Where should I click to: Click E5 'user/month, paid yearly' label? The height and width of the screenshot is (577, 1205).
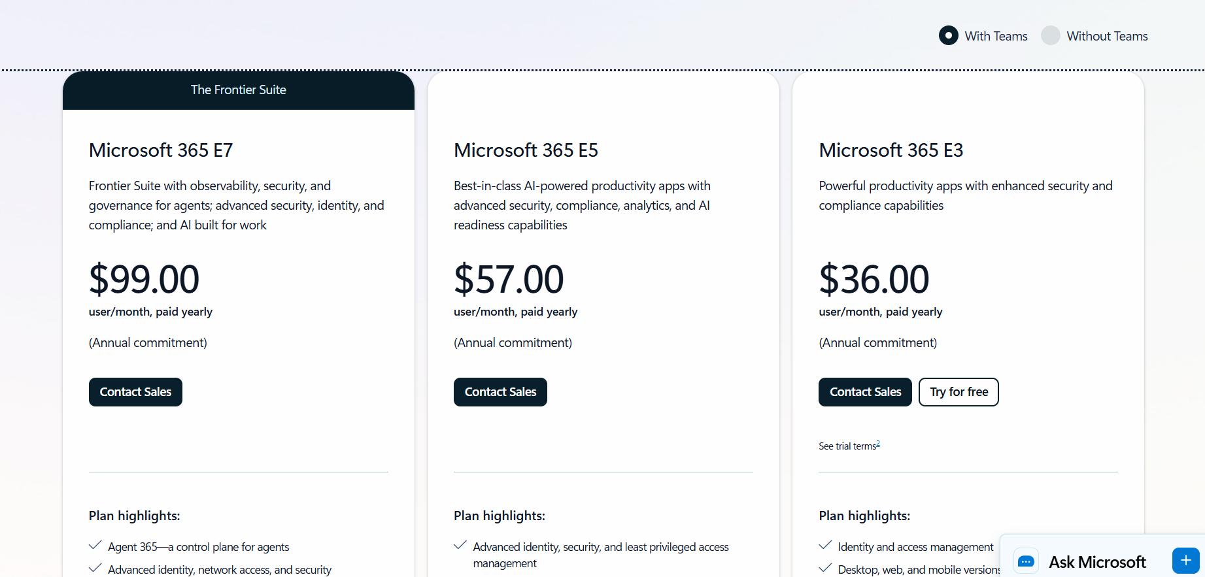click(x=515, y=312)
